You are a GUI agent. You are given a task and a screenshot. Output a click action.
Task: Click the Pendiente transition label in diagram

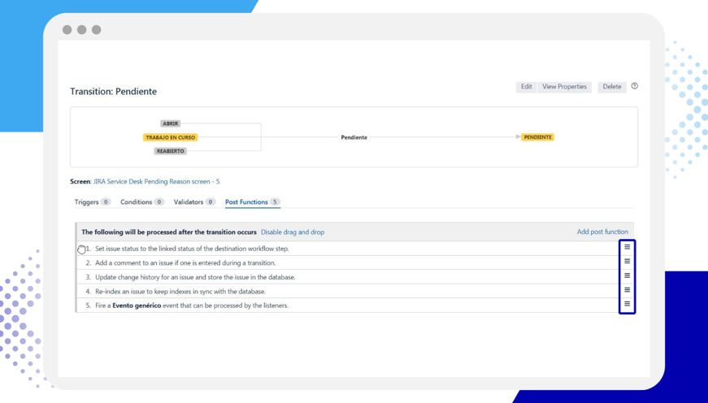(354, 137)
